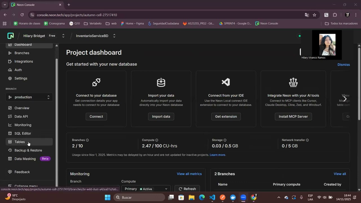Expand the production branch selector
This screenshot has width=361, height=203.
(x=29, y=97)
